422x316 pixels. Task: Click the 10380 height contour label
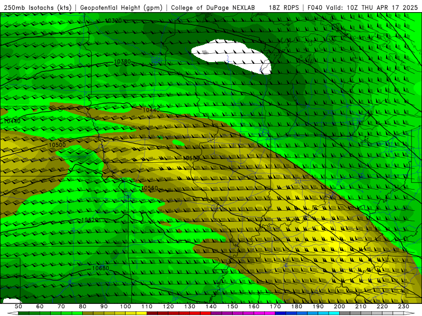[122, 62]
